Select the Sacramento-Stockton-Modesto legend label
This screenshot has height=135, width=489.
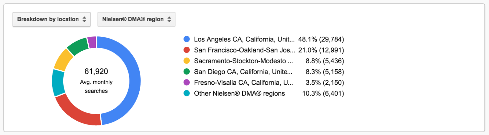click(x=244, y=61)
